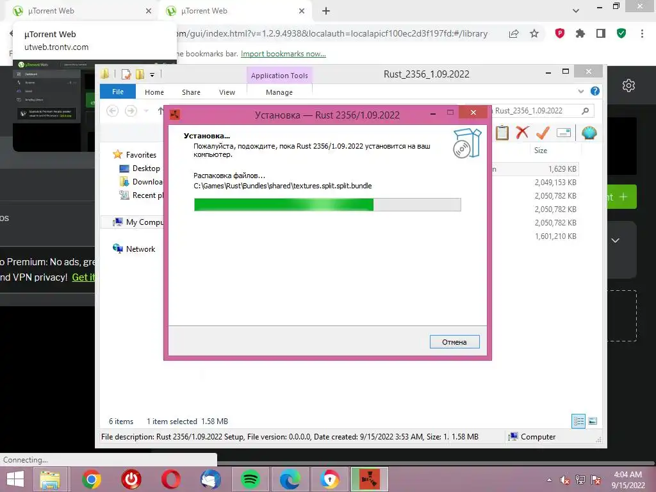The height and width of the screenshot is (492, 656).
Task: Open recent locations dropdown in Explorer
Action: click(146, 111)
